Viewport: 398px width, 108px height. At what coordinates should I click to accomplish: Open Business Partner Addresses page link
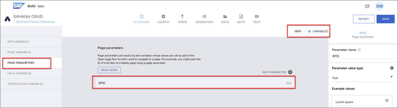pos(36,22)
